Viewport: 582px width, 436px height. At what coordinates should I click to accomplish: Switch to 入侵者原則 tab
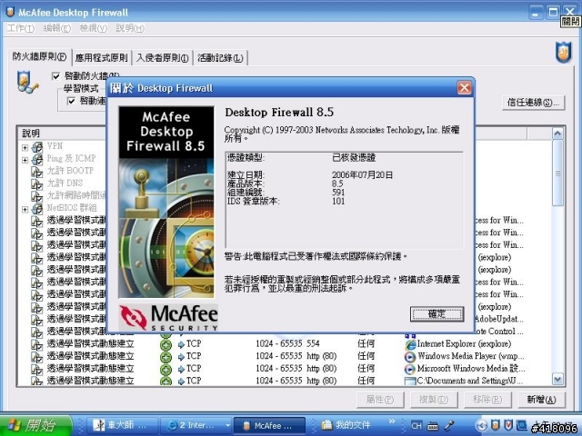click(162, 58)
